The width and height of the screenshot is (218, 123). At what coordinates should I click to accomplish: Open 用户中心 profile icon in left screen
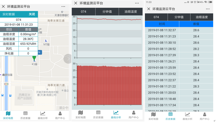tap(60, 114)
